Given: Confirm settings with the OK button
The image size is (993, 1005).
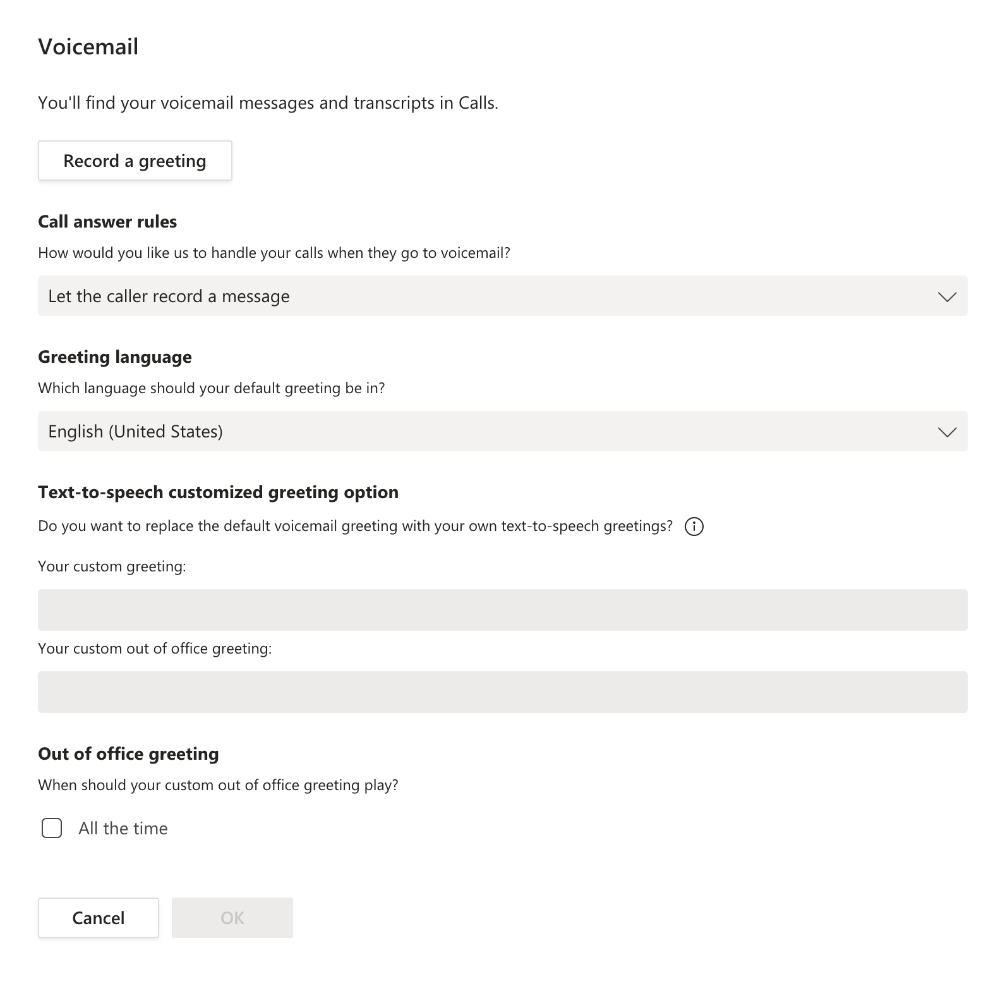Looking at the screenshot, I should (x=232, y=918).
